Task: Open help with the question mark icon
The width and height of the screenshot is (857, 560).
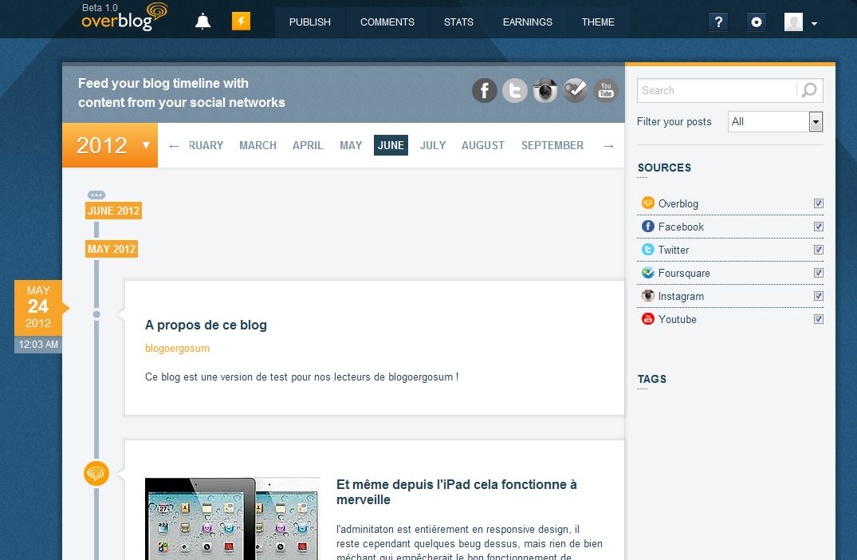Action: click(x=718, y=22)
